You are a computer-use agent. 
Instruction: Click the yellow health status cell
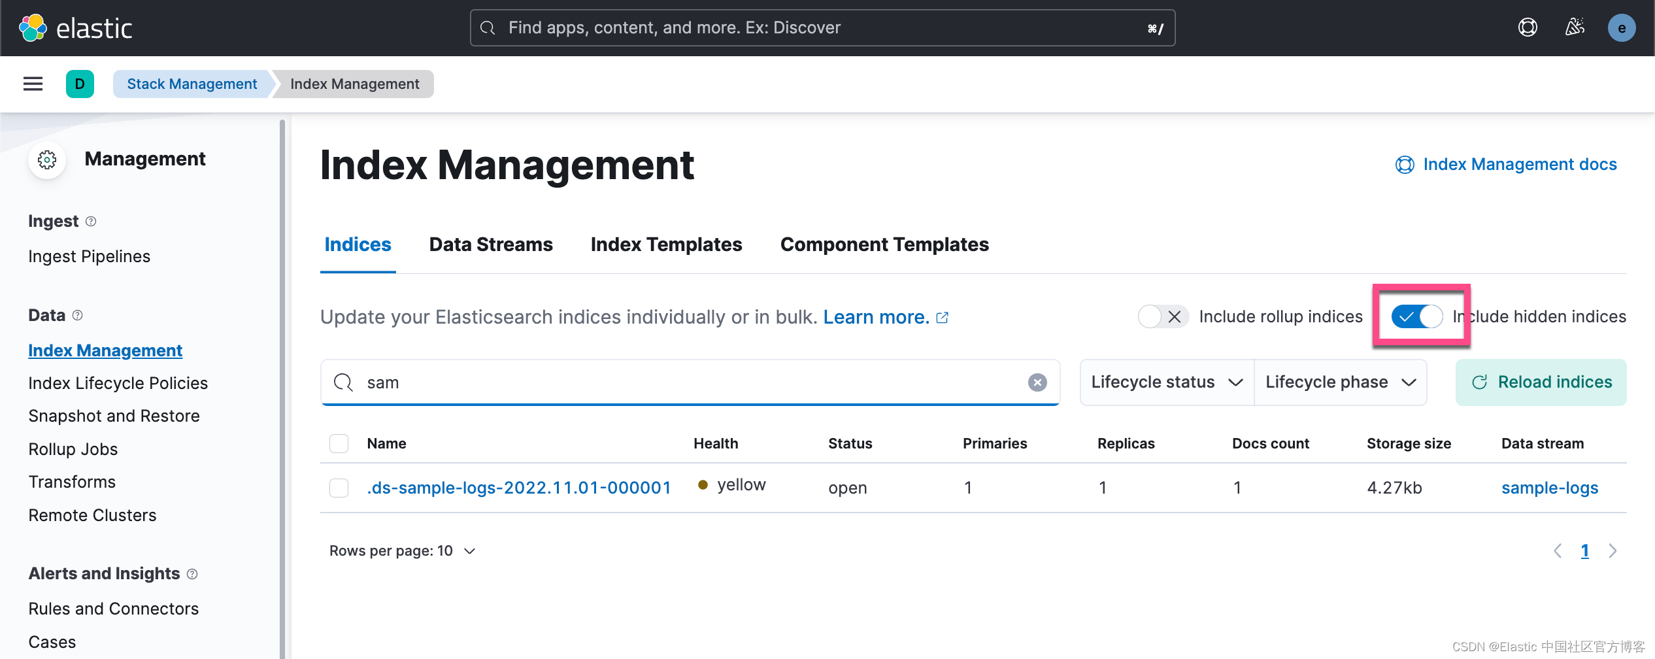(732, 485)
